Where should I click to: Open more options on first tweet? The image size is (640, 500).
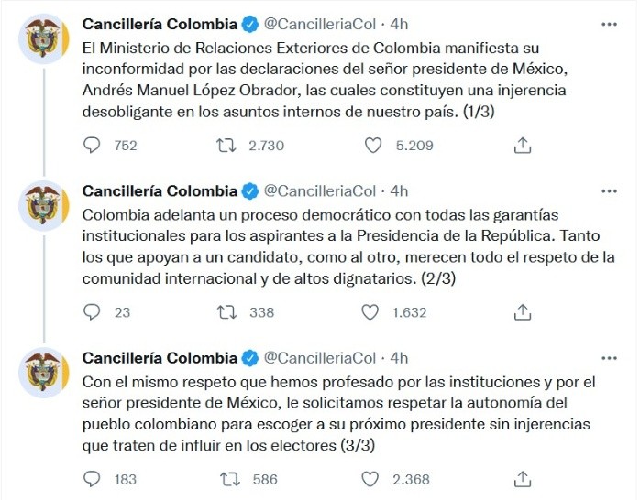[609, 23]
